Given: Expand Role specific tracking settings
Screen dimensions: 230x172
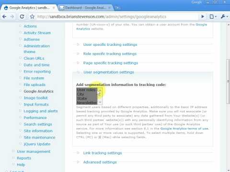Looking at the screenshot, I should [110, 54].
